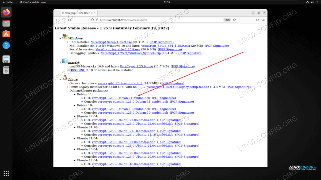Download VeraCrypt Setup 1.25.9.exe
Viewport: 321px width, 180px height.
pos(111,42)
